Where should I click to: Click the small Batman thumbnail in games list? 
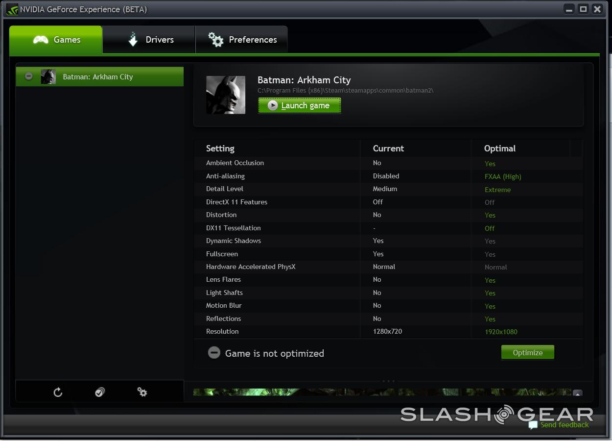coord(48,76)
